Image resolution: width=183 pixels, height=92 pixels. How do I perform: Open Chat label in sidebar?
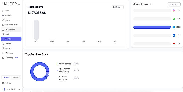pos(7,34)
